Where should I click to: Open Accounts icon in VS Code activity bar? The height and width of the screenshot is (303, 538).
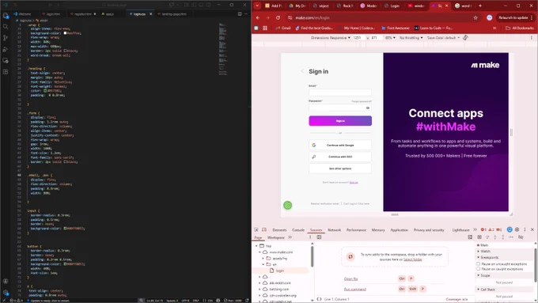coord(6,281)
